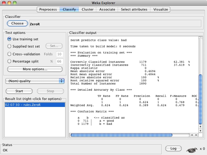
Task: Click the Precision column header
Action: [x=142, y=96]
